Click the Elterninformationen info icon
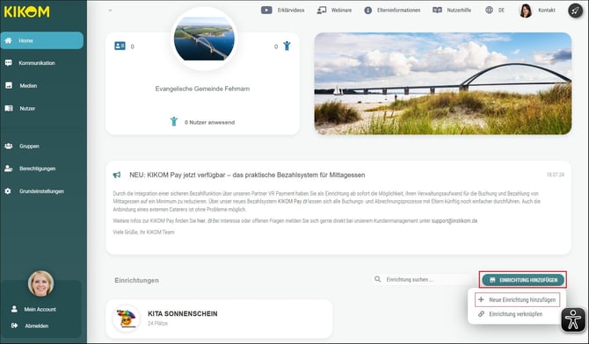The height and width of the screenshot is (344, 589). [x=367, y=11]
